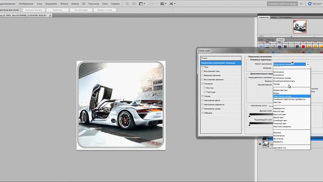Enable the Внутренняя тень checkbox
Screen dimensions: 323x182
(x=202, y=71)
